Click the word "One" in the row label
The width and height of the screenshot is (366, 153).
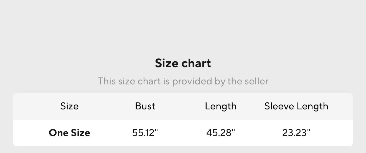pos(59,133)
